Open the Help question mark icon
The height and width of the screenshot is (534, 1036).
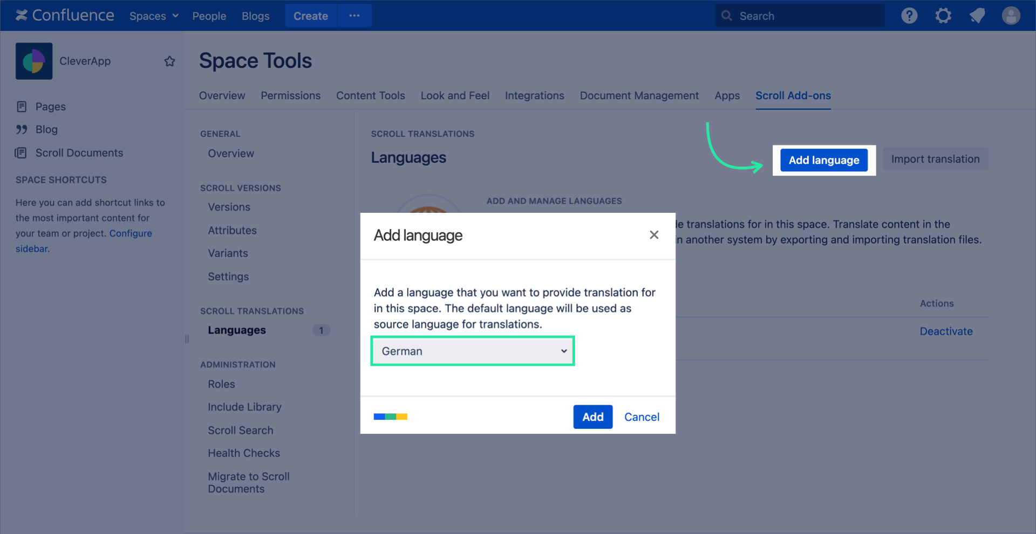click(x=909, y=16)
